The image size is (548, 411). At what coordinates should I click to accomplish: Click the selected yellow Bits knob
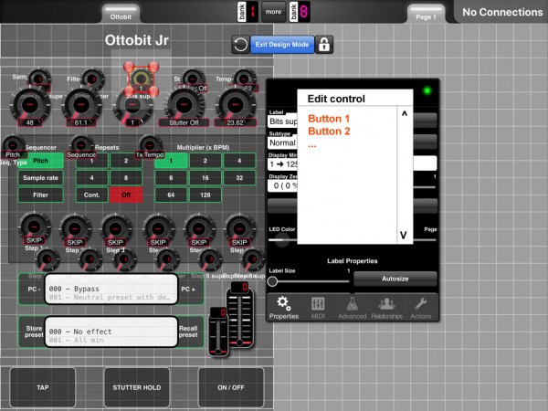[x=141, y=79]
